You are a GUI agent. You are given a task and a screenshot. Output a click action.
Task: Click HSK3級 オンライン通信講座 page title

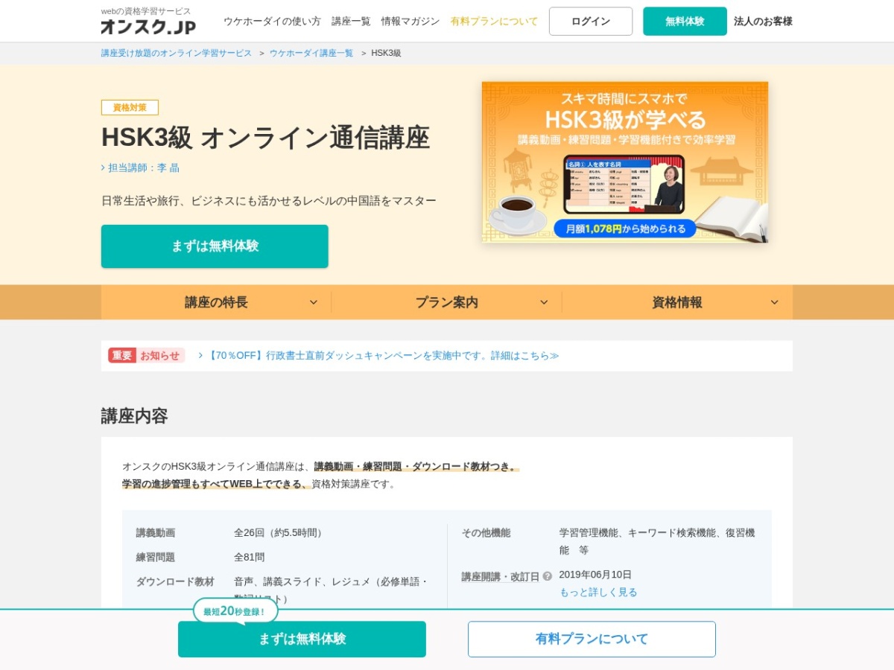266,138
